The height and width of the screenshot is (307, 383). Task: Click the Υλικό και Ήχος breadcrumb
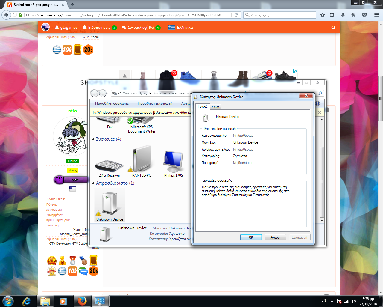coord(135,93)
